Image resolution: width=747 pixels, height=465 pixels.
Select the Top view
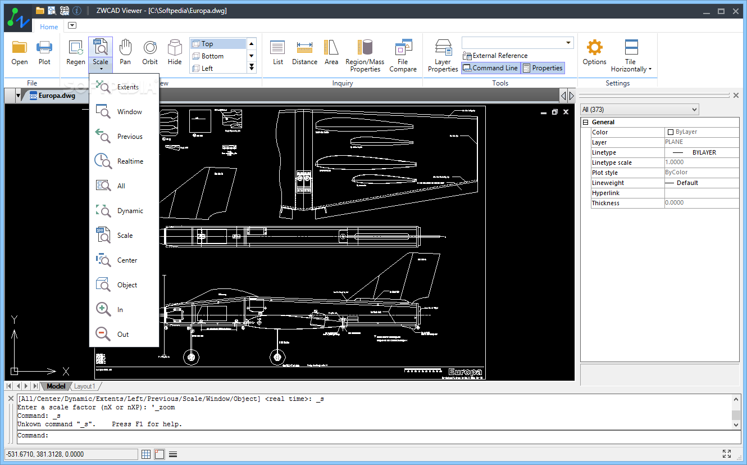pos(218,44)
